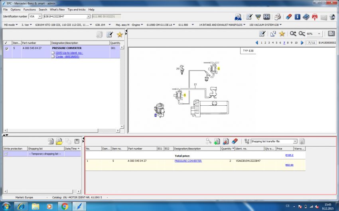Open the shopping cart icon
The width and height of the screenshot is (339, 211).
[x=258, y=17]
